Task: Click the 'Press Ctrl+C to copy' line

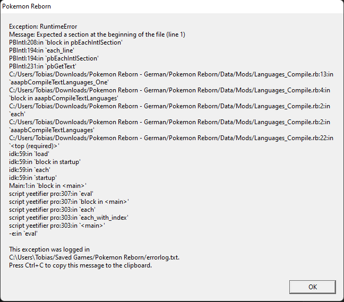Action: point(80,265)
